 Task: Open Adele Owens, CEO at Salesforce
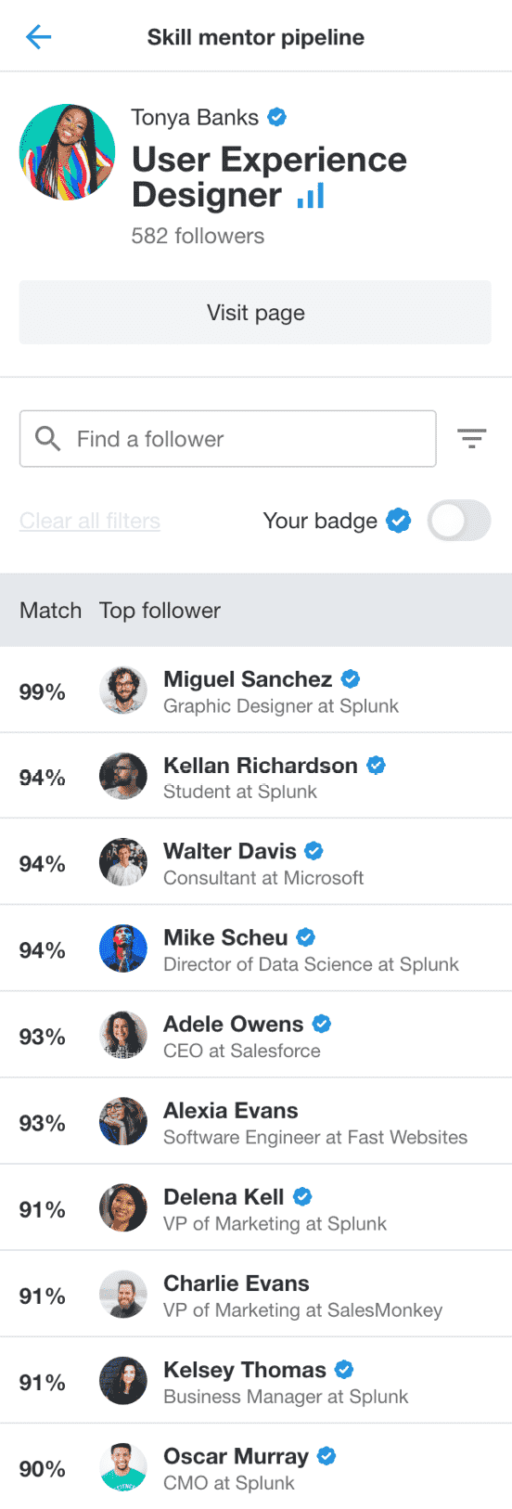coord(256,1035)
